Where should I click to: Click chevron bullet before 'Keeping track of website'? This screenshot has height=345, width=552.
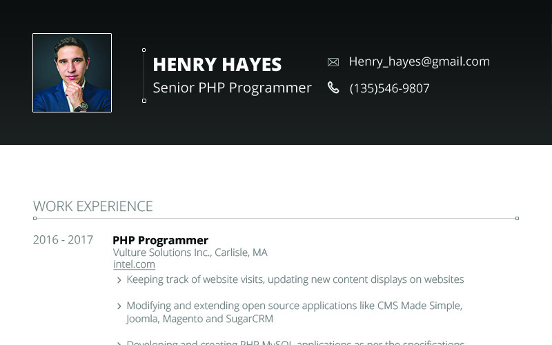(119, 280)
